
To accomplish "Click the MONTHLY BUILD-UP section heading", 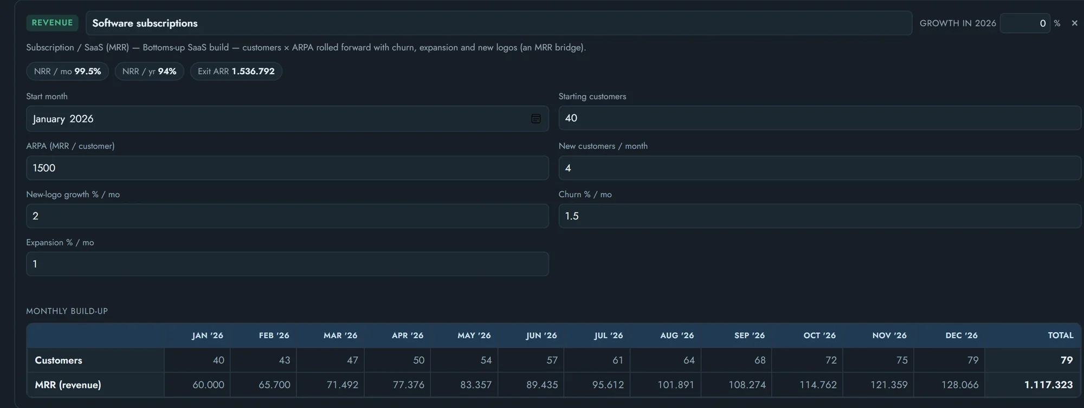I will tap(67, 311).
